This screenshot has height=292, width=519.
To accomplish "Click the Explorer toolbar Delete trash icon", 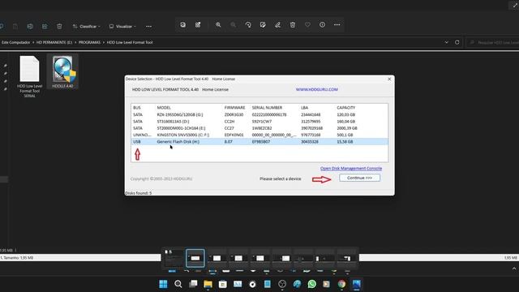I will pyautogui.click(x=59, y=26).
